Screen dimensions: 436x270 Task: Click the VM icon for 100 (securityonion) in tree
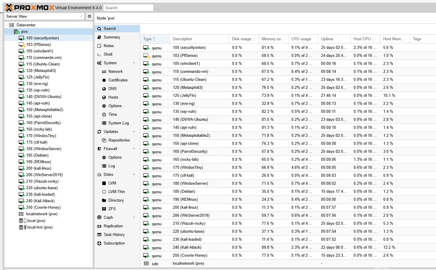pos(22,38)
